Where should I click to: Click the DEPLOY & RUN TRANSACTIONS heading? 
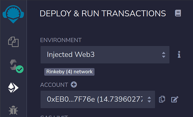(103, 13)
